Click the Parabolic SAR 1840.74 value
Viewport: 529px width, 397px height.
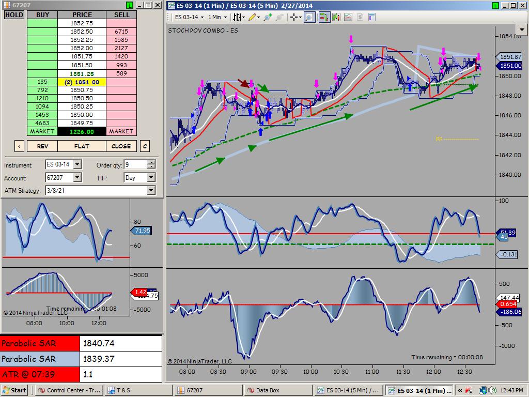[120, 343]
